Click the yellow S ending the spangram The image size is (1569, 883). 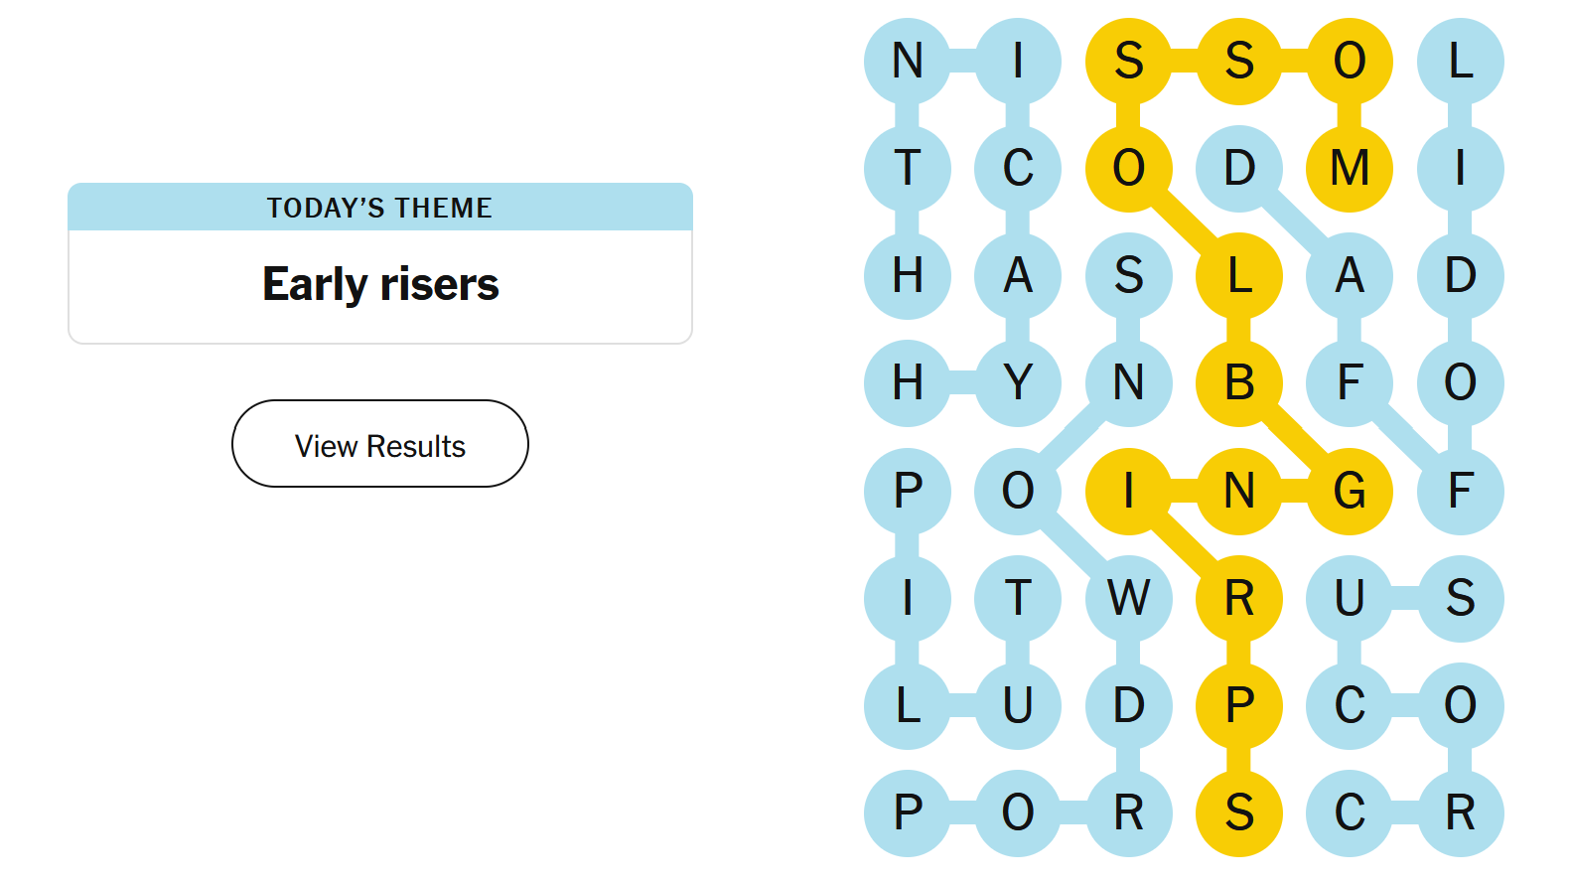(1238, 812)
